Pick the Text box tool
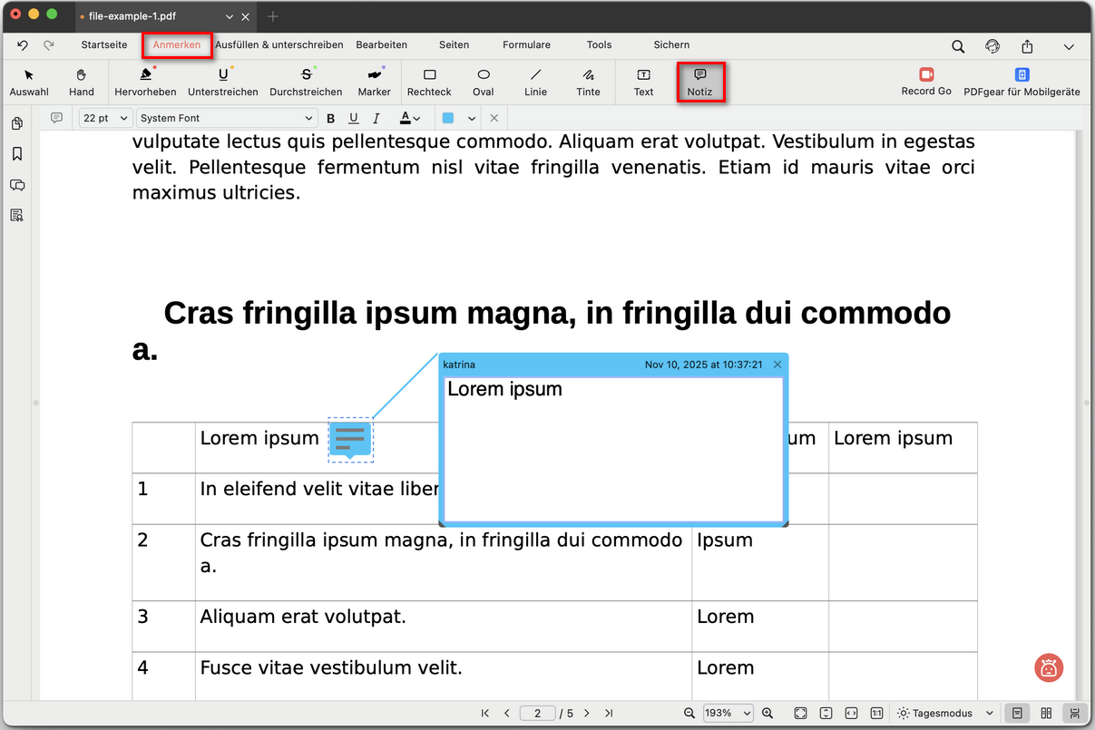This screenshot has width=1095, height=730. tap(643, 82)
